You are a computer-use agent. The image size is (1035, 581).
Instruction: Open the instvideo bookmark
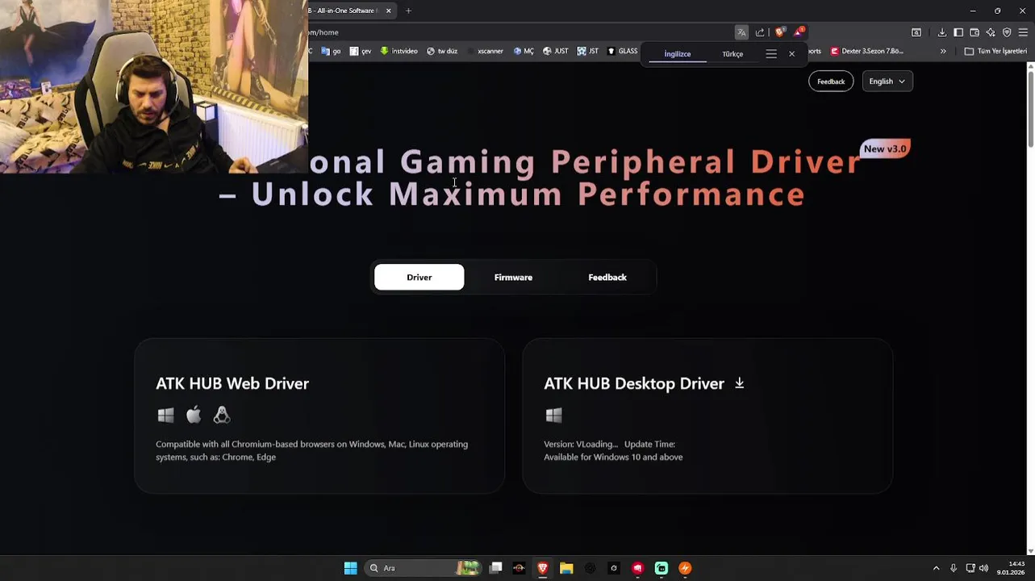coord(399,51)
